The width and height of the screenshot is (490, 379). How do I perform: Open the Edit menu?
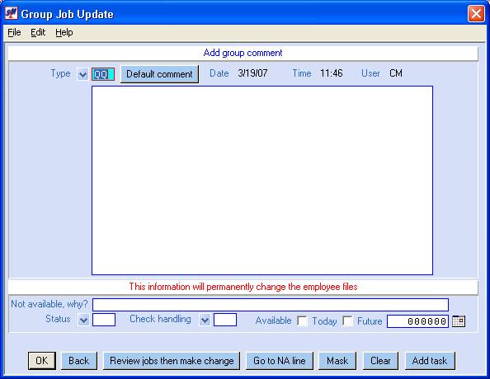coord(38,32)
